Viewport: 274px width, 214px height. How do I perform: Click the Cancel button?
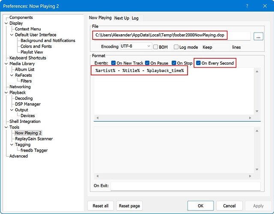click(229, 206)
